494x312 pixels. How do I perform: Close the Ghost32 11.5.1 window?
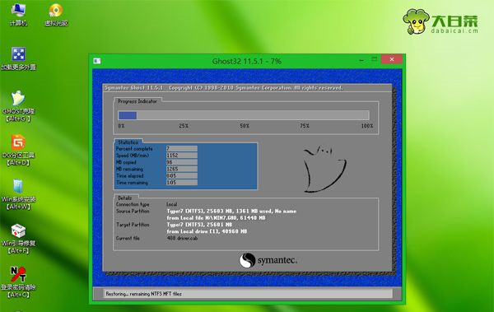(x=392, y=59)
